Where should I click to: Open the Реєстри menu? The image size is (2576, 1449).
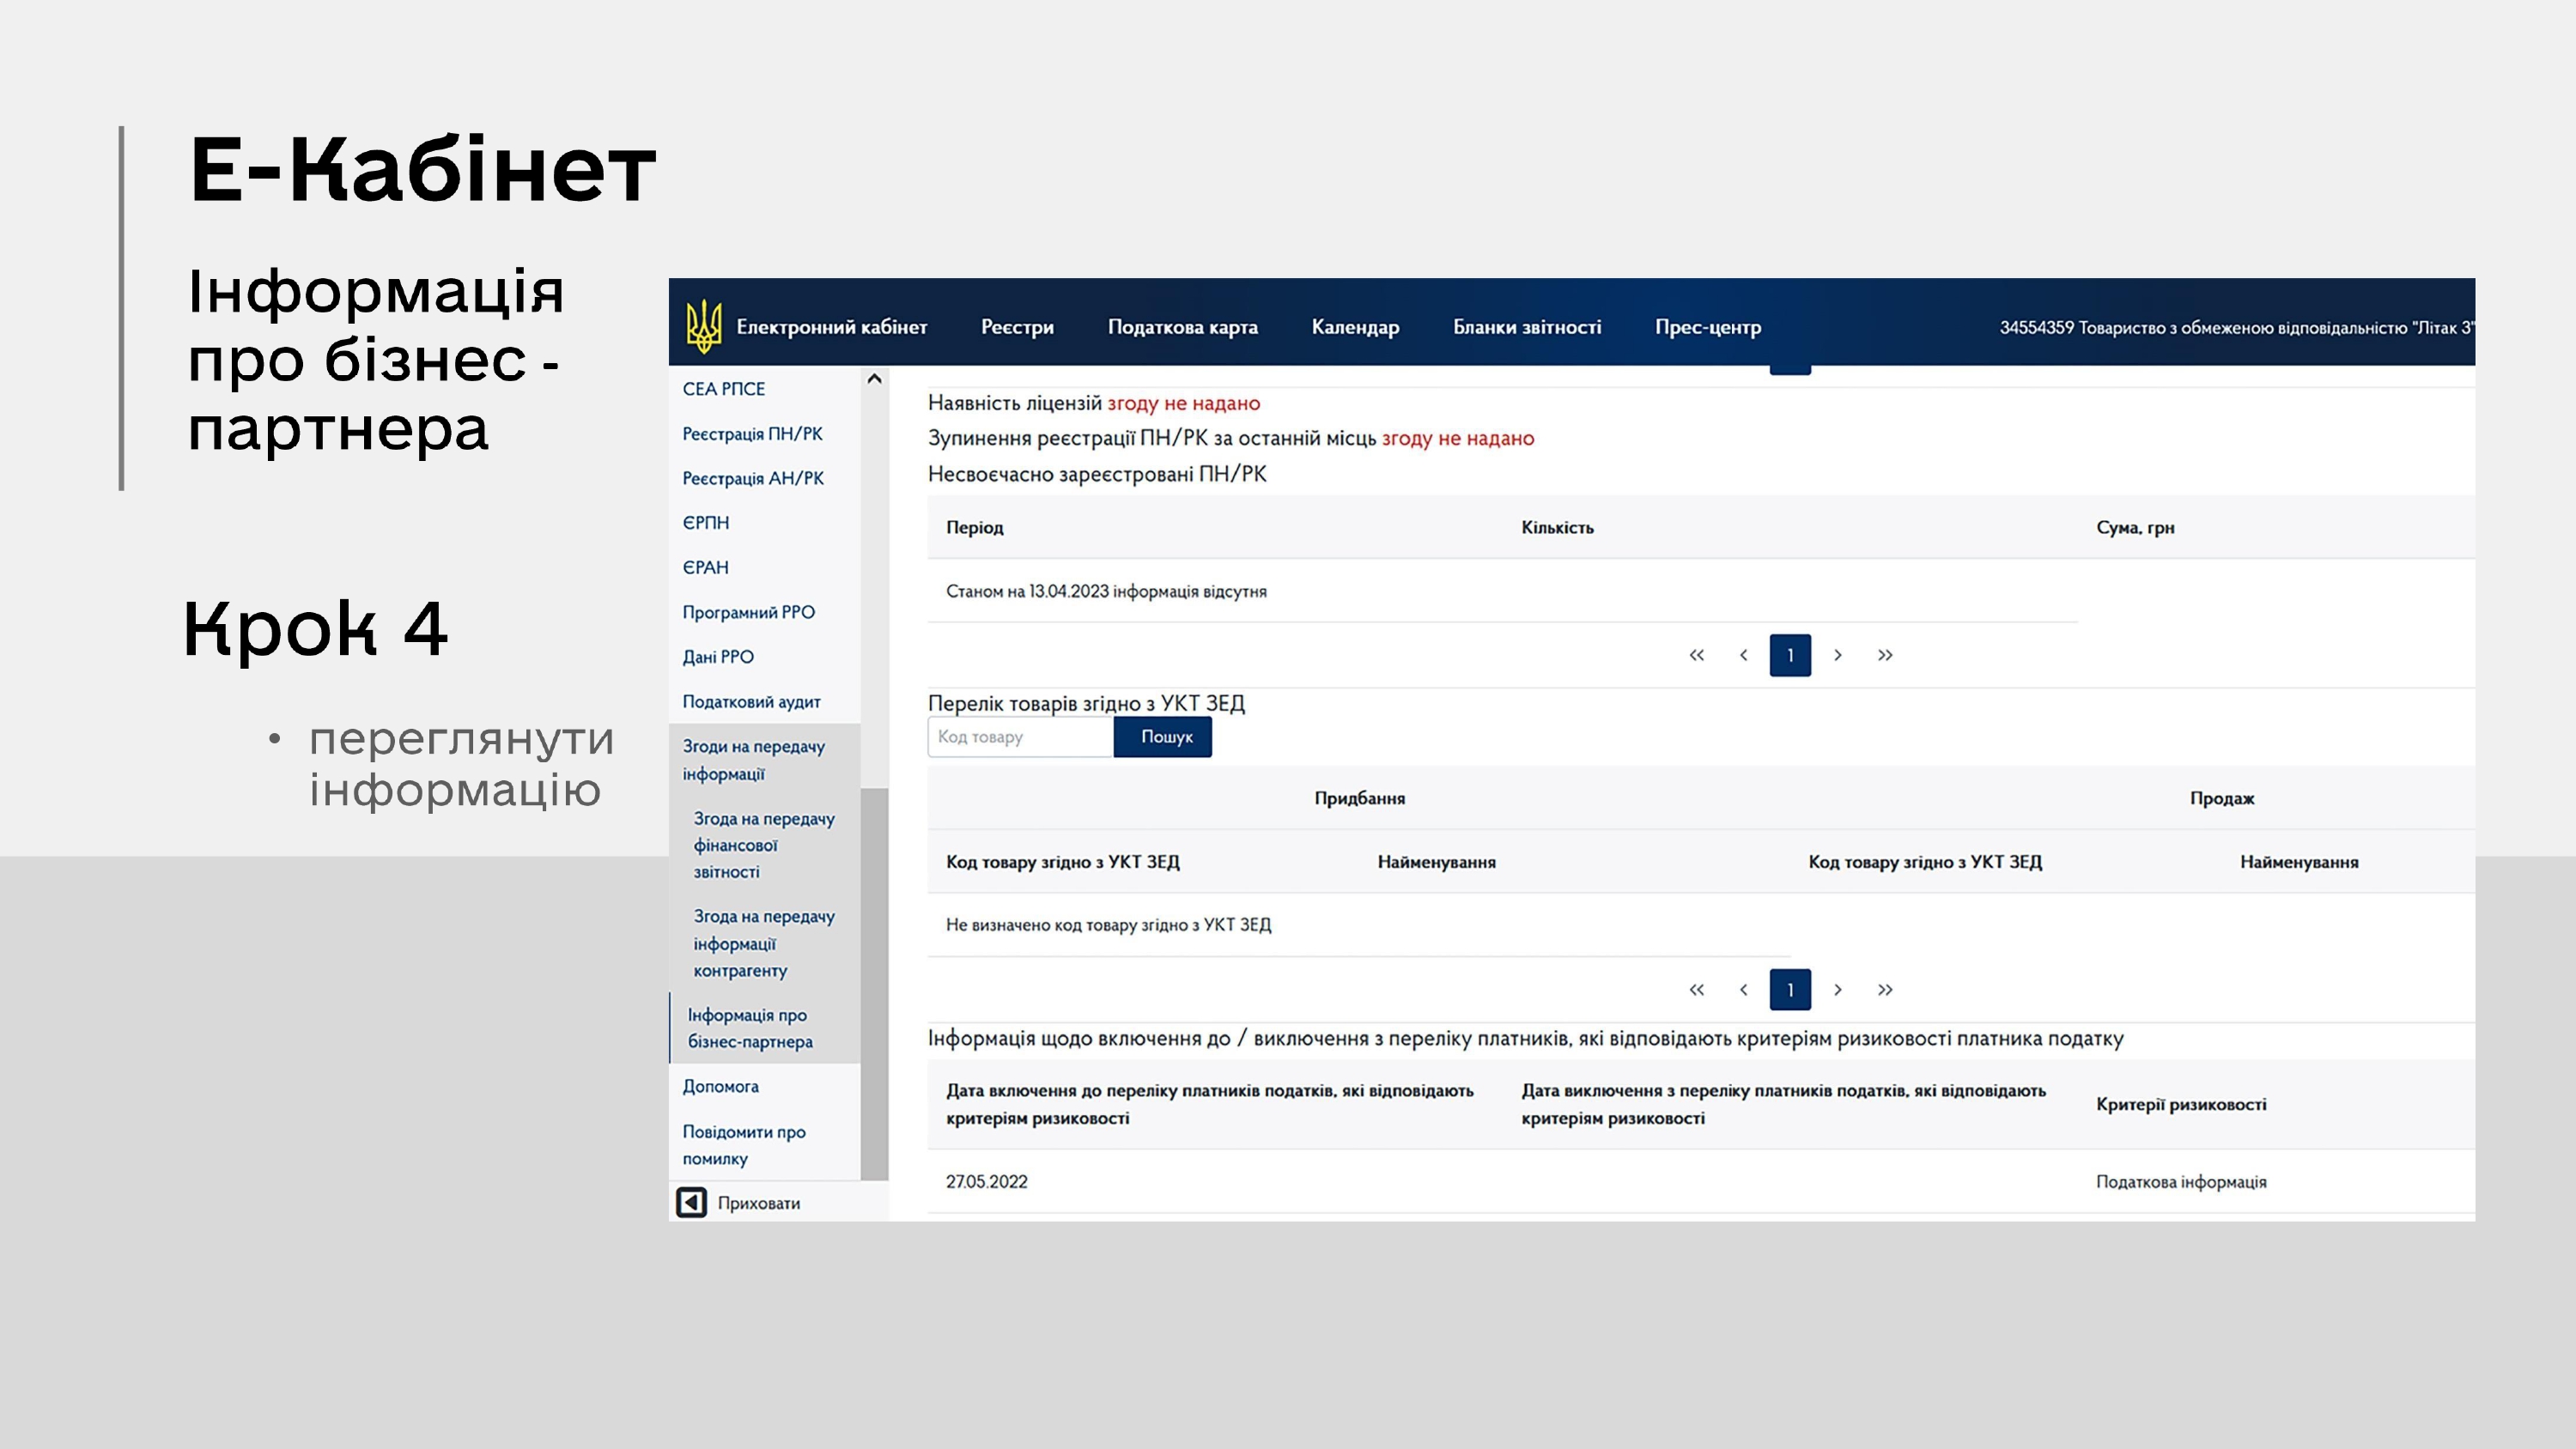(1017, 327)
